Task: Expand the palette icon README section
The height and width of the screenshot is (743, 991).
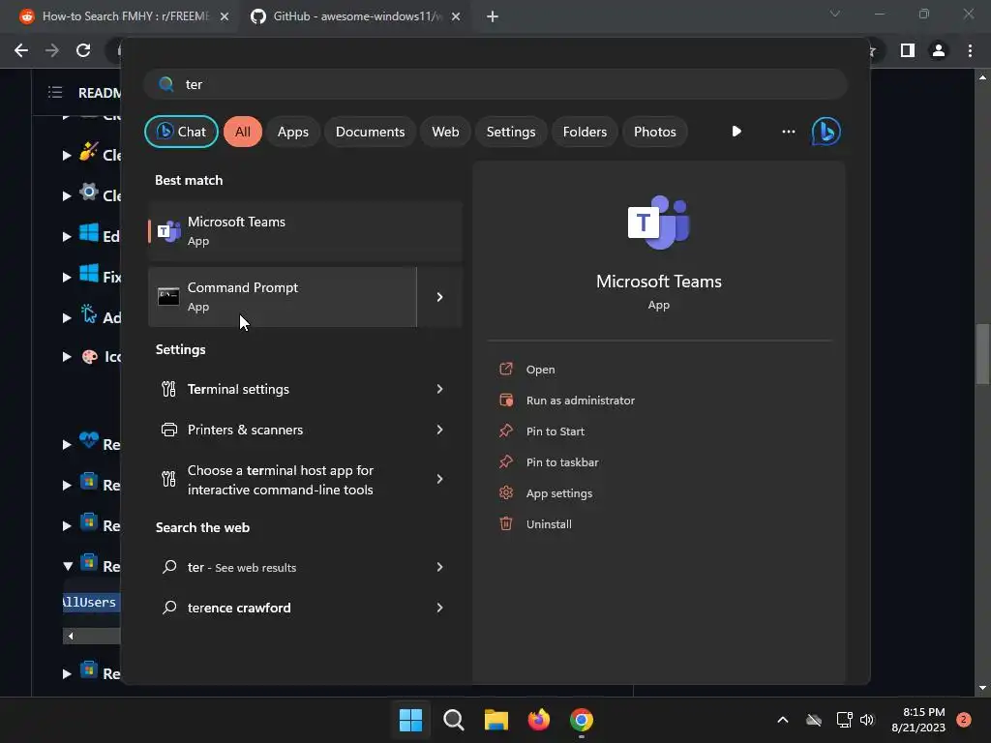Action: (x=67, y=357)
